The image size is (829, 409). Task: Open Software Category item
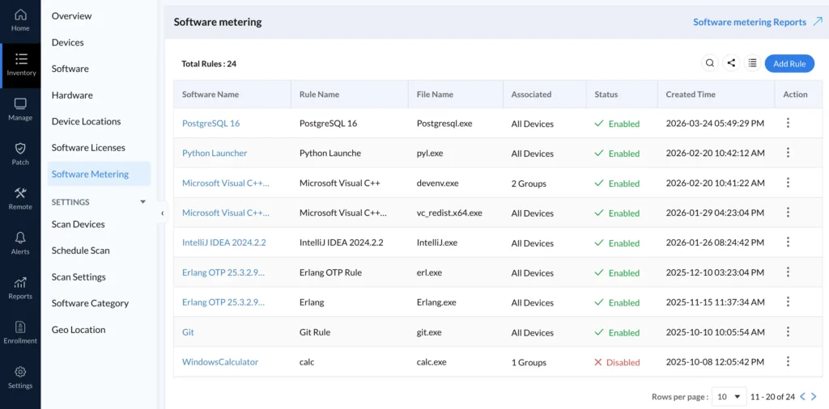(x=90, y=303)
